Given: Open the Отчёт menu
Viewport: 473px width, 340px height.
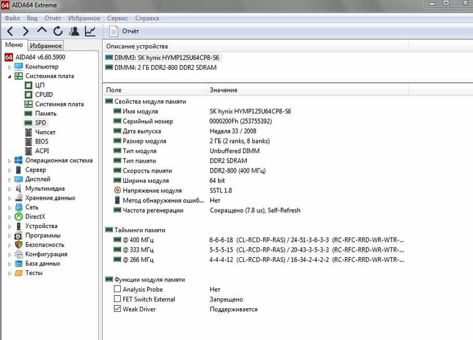Looking at the screenshot, I should tap(53, 18).
